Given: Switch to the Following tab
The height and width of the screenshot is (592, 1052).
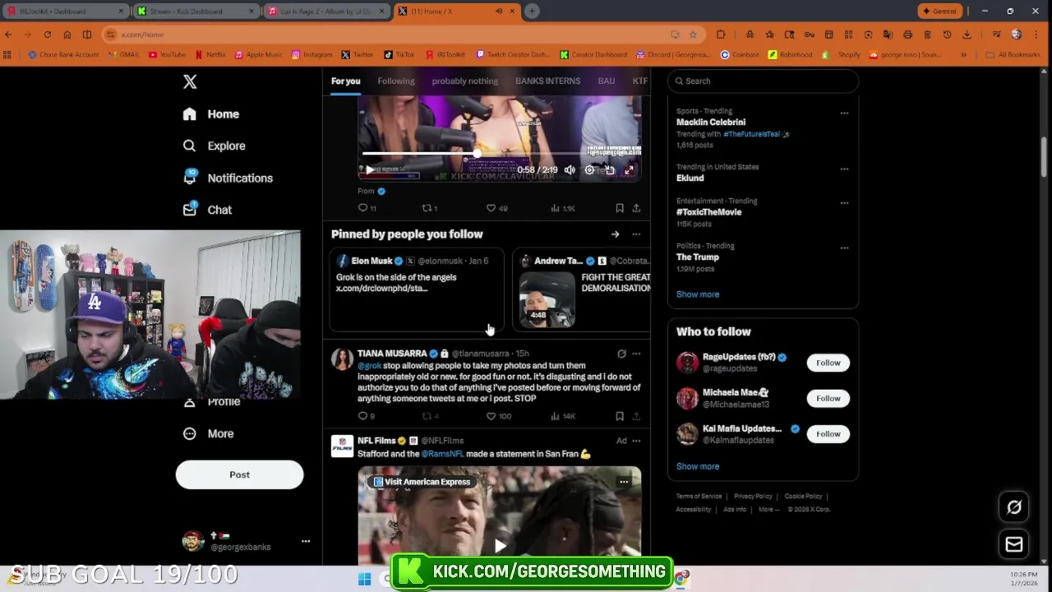Looking at the screenshot, I should point(396,81).
